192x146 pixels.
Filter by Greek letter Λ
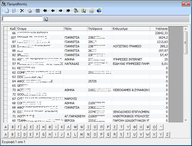(68, 127)
